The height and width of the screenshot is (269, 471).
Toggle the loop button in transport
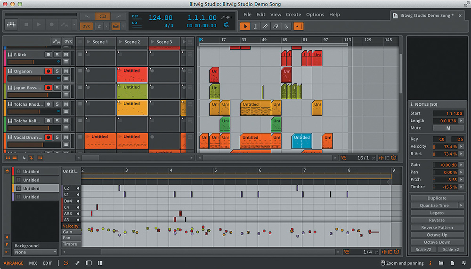(x=102, y=16)
